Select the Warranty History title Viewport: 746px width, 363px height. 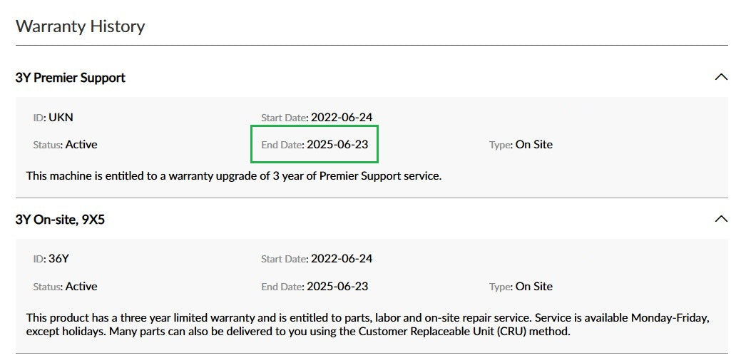tap(81, 26)
